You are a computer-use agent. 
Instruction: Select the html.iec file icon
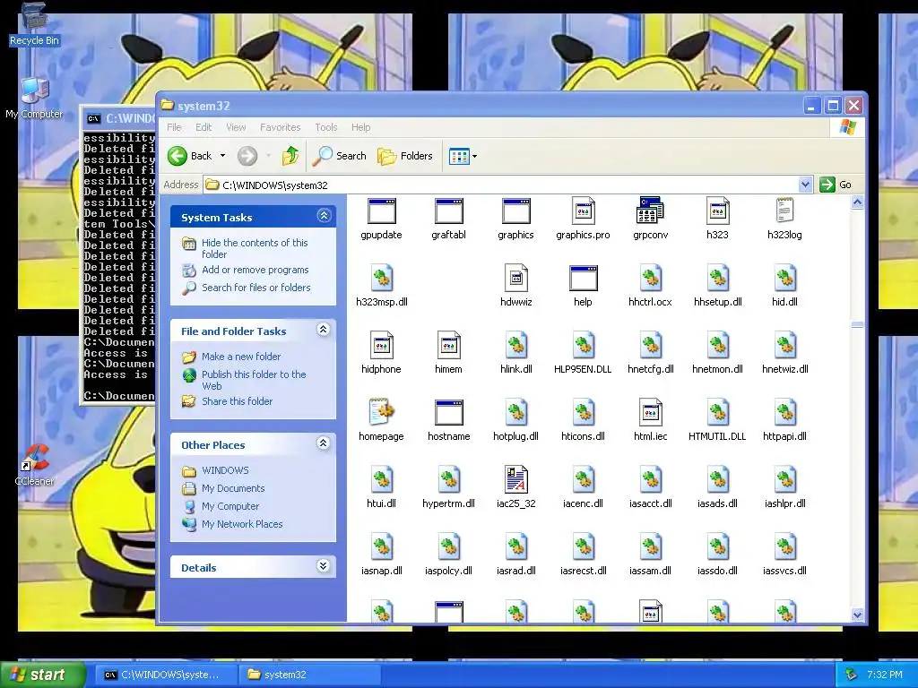(650, 412)
